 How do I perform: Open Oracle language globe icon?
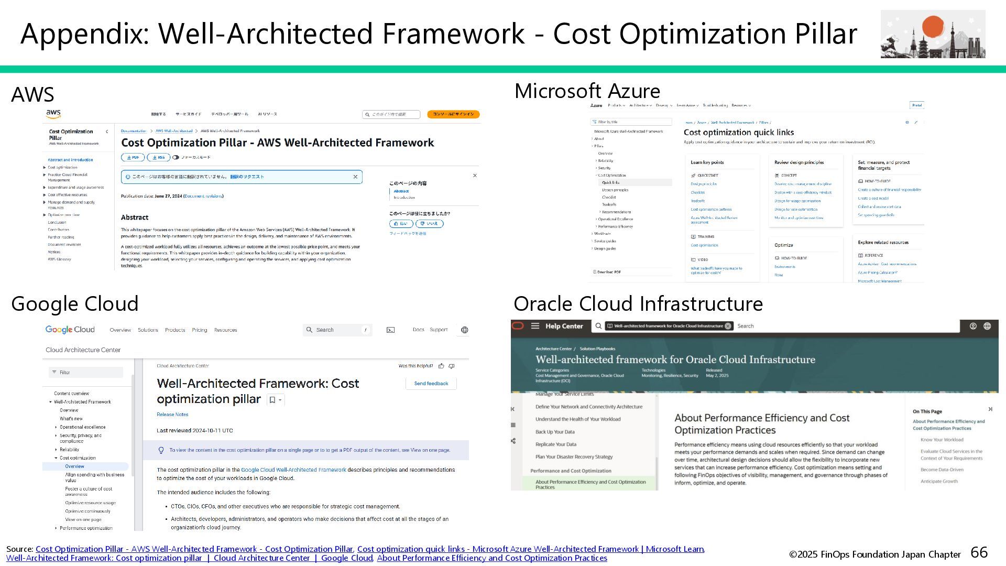pos(987,326)
